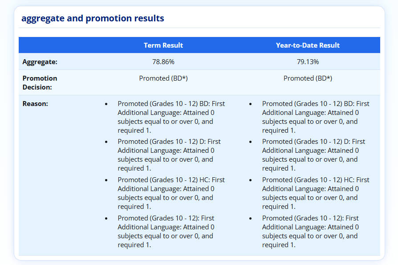Click the 79.13% year-to-date aggregate value
The image size is (398, 265).
[x=308, y=61]
